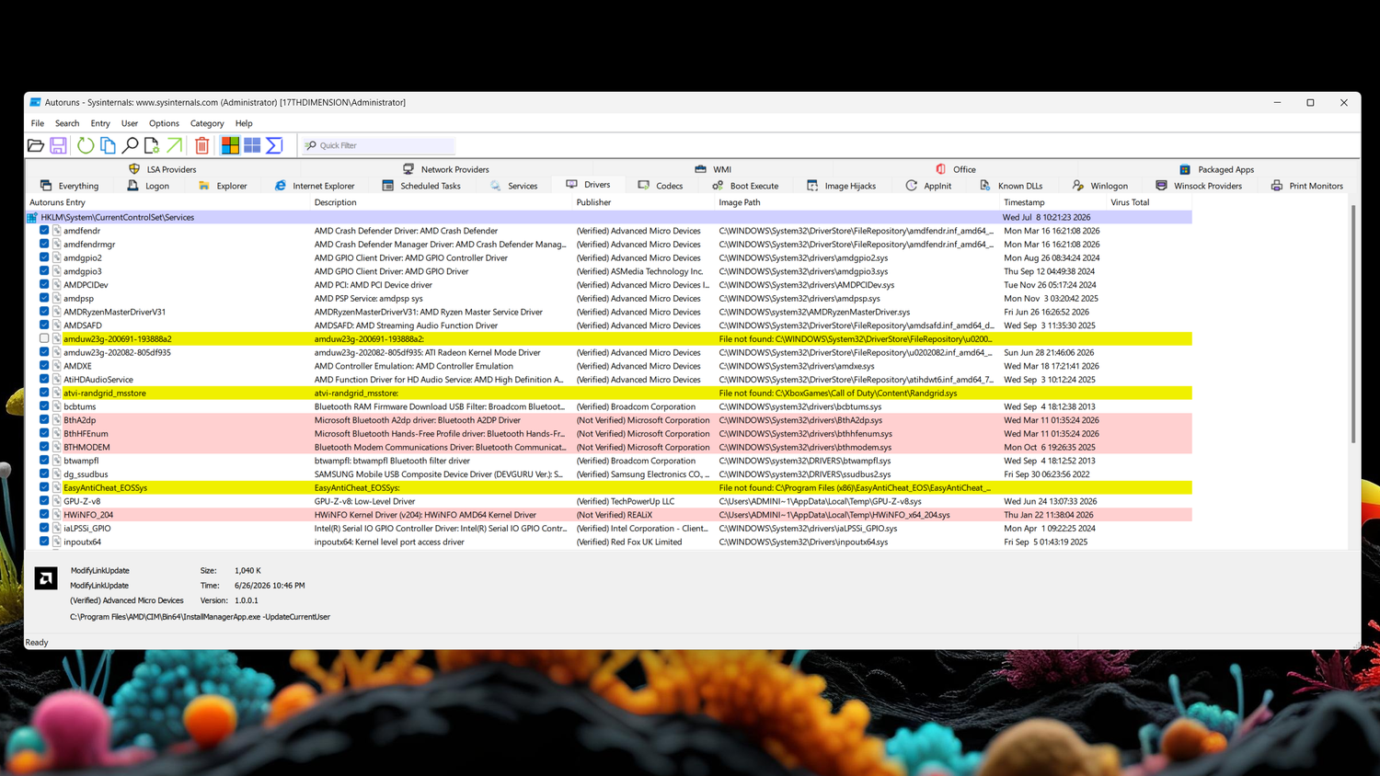
Task: Click the green Jump to Entry arrow icon
Action: (174, 145)
